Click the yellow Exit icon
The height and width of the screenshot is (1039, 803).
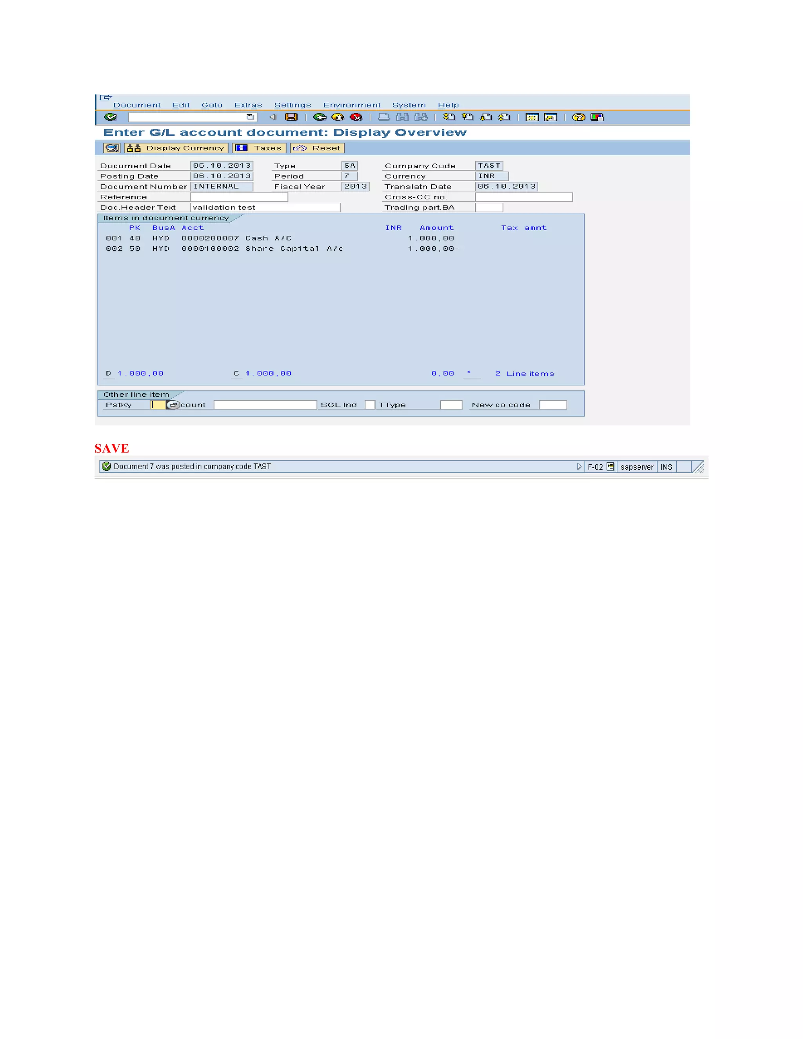coord(338,117)
